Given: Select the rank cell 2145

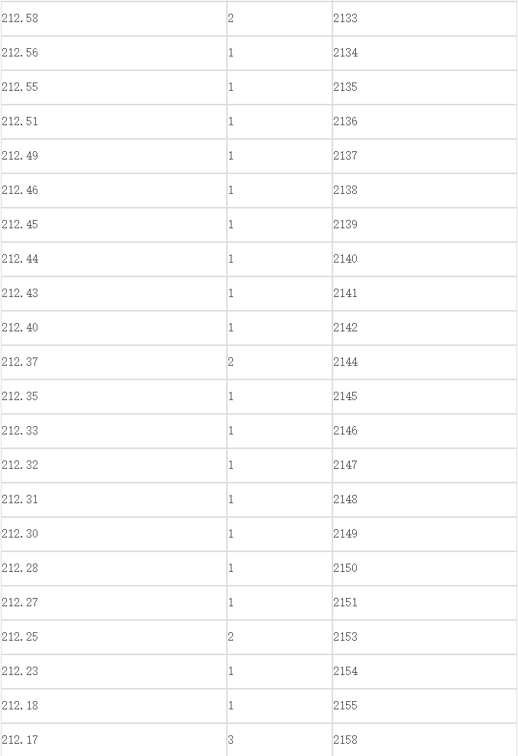Looking at the screenshot, I should tap(424, 396).
